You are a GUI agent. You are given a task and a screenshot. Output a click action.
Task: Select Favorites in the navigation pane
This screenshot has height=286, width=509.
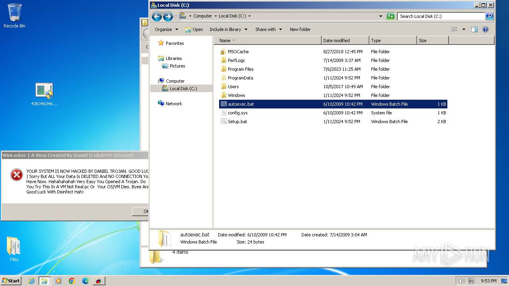171,43
